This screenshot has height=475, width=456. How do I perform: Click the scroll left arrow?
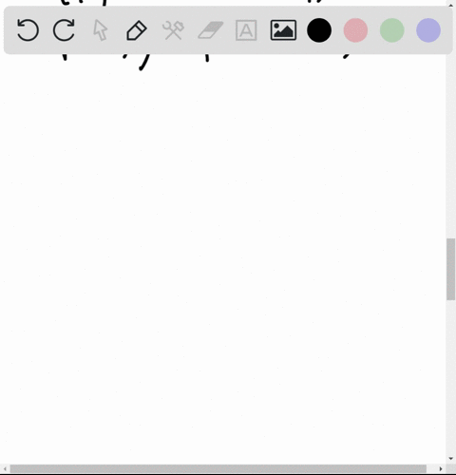click(x=5, y=468)
